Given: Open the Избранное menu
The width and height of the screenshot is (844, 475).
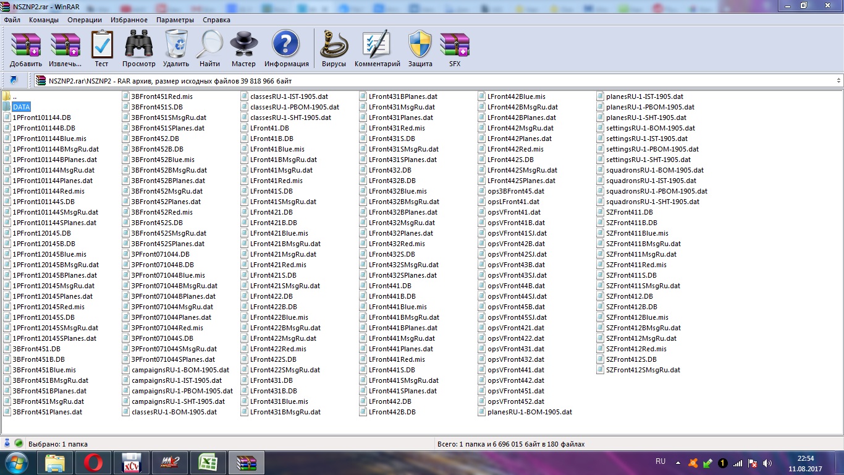Looking at the screenshot, I should (129, 20).
